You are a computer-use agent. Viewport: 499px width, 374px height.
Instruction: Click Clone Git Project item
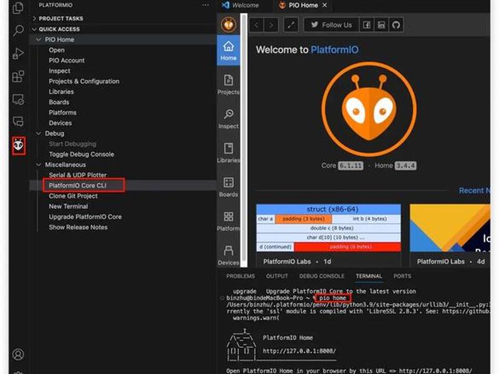pos(73,196)
